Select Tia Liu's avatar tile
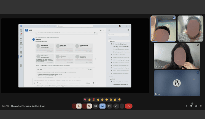This screenshot has width=205, height=119. (x=177, y=83)
